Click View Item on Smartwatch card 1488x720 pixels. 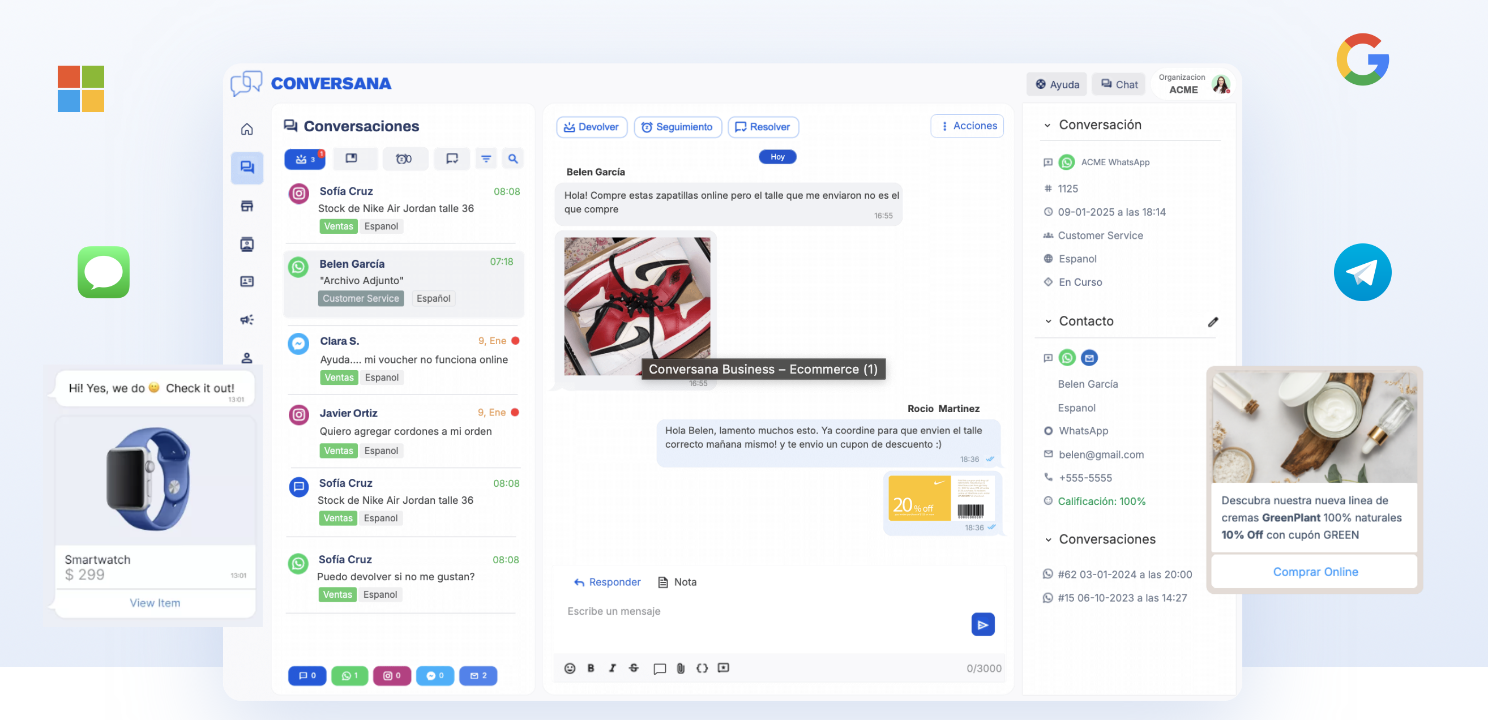155,603
